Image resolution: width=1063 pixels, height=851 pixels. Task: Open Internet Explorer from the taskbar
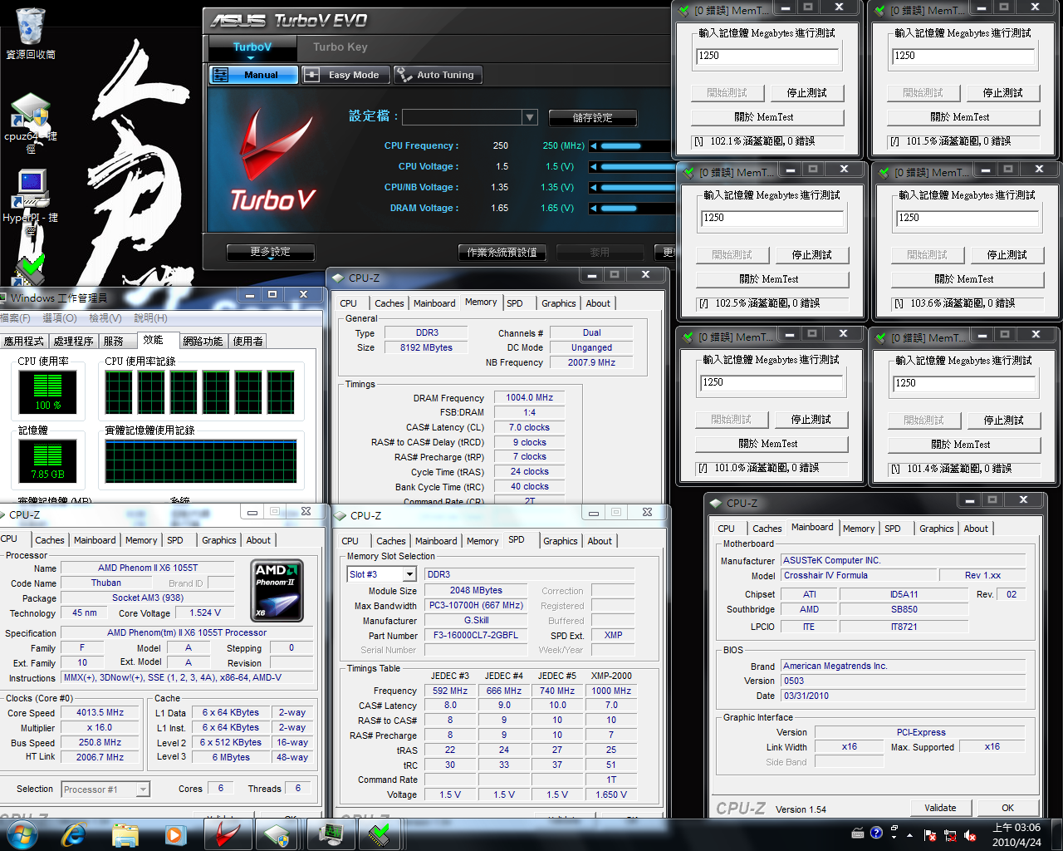click(74, 834)
